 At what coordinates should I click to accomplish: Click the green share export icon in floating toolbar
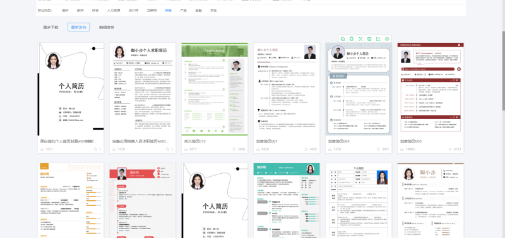(x=378, y=39)
